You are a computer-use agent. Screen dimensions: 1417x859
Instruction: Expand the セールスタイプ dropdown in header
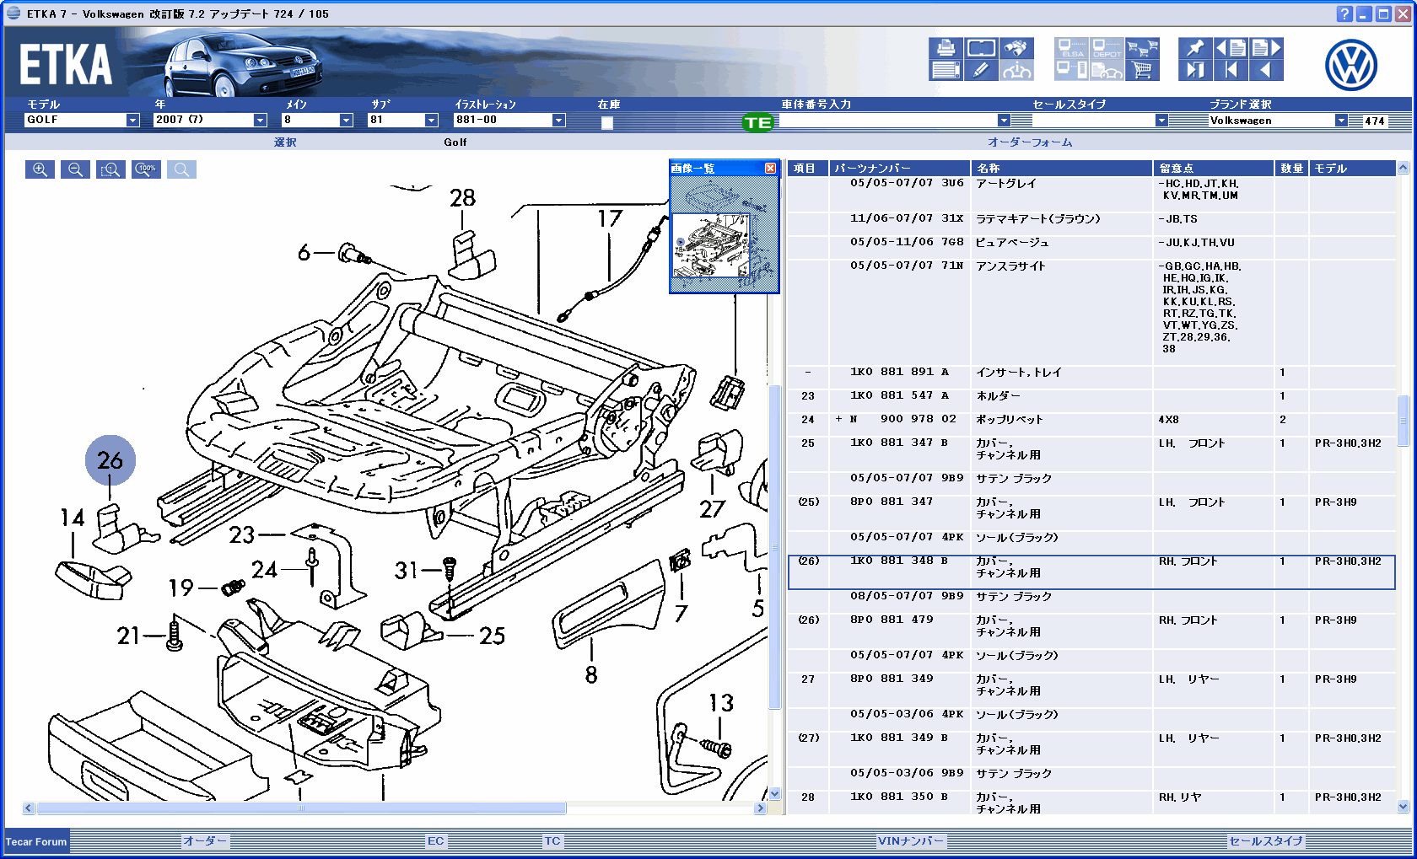(x=1161, y=121)
